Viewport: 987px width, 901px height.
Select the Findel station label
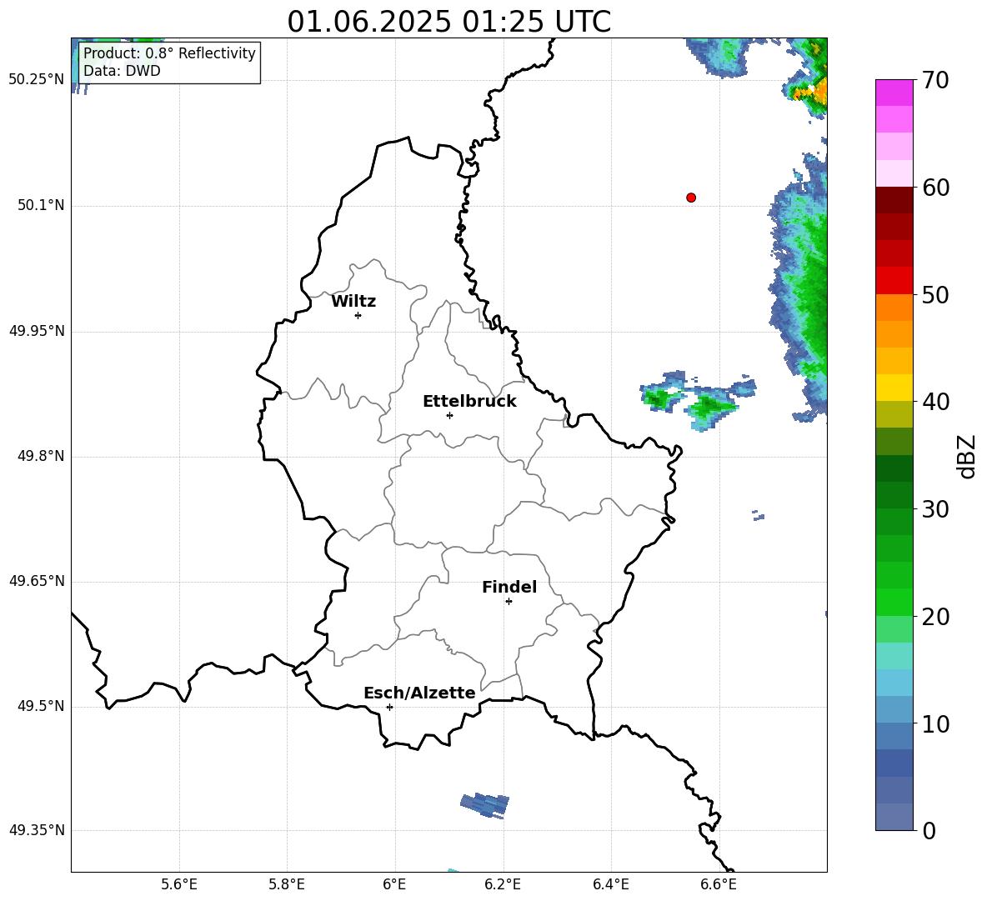[509, 587]
